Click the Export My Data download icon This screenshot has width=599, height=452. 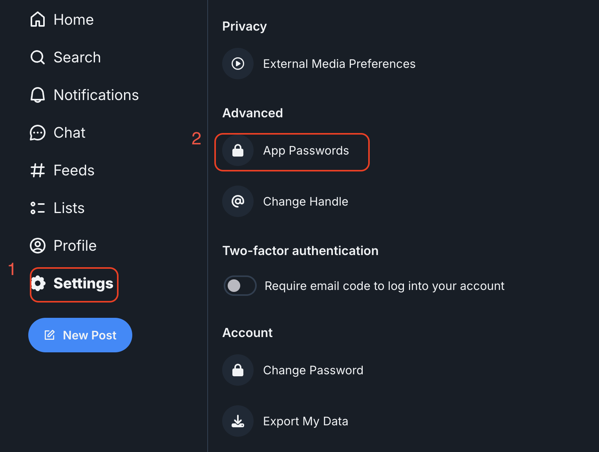238,421
